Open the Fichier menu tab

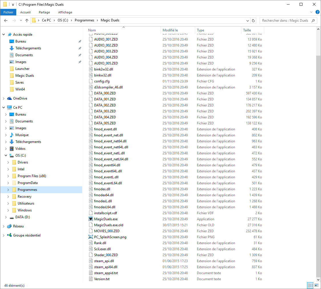[x=8, y=12]
